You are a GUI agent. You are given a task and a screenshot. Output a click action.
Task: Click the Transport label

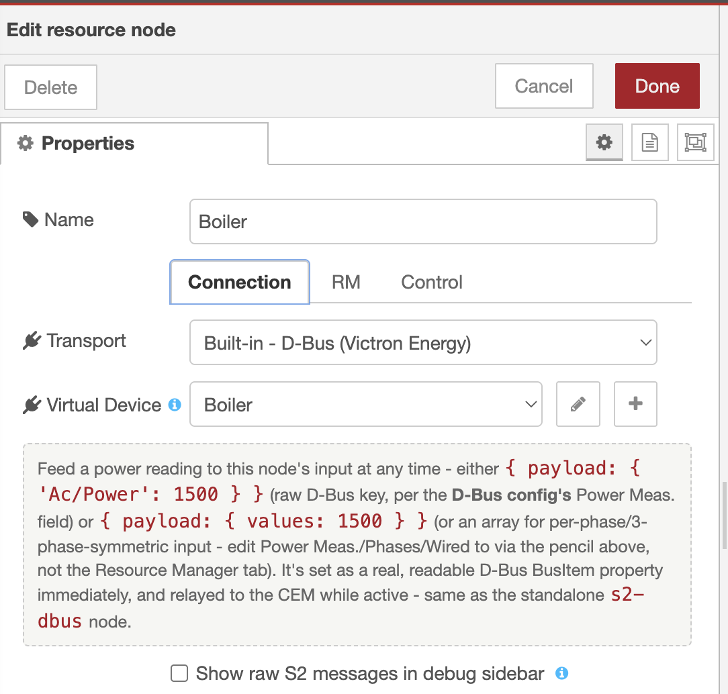(x=86, y=341)
